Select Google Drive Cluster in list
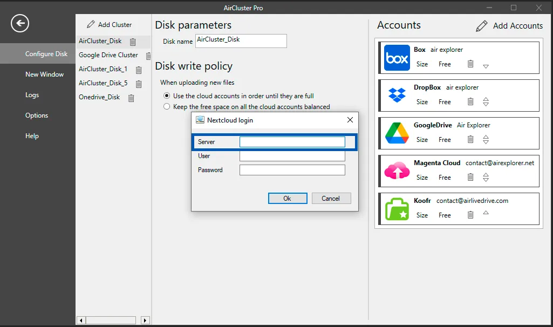The height and width of the screenshot is (327, 553). click(108, 55)
